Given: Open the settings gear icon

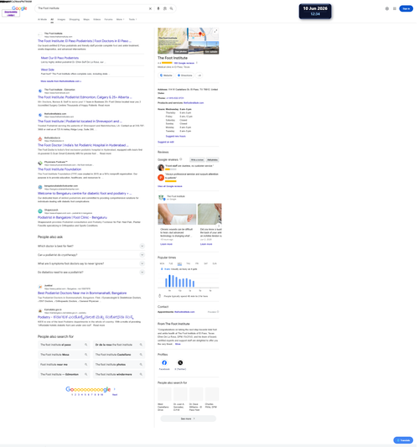Looking at the screenshot, I should pos(387,8).
